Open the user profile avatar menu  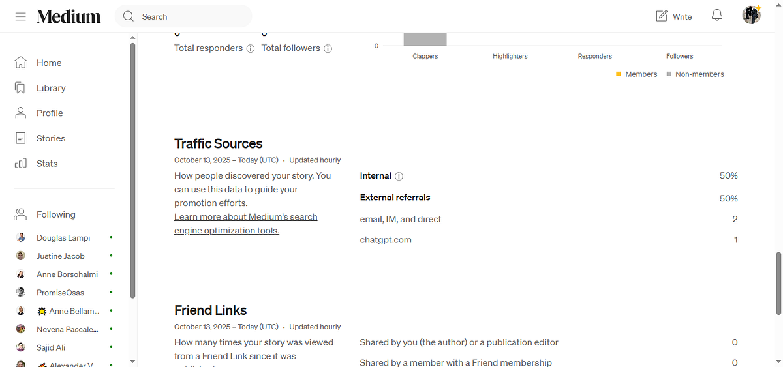(x=752, y=16)
